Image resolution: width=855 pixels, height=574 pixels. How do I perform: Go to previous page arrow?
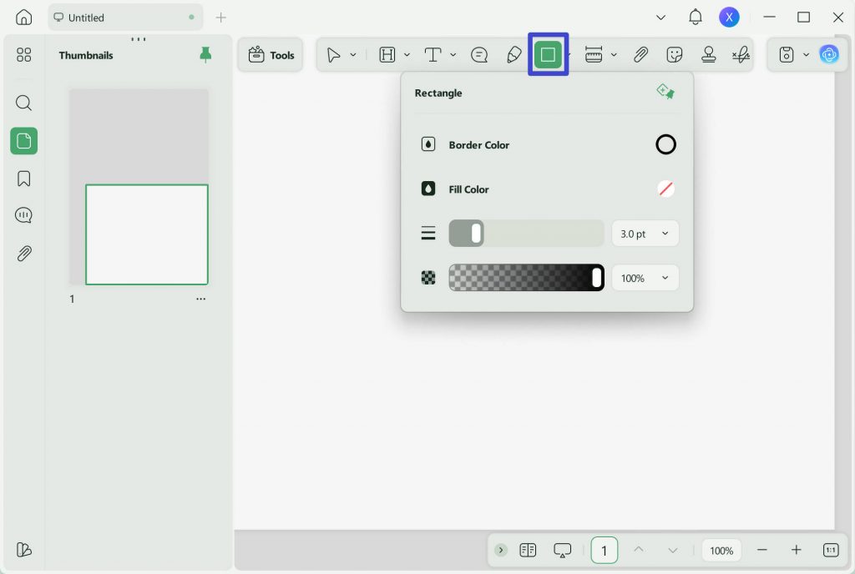click(639, 550)
